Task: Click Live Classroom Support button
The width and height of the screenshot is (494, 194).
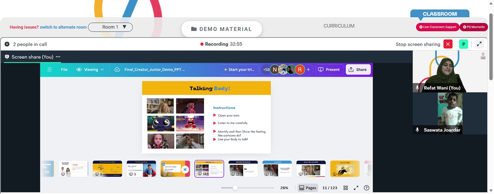Action: 438,27
